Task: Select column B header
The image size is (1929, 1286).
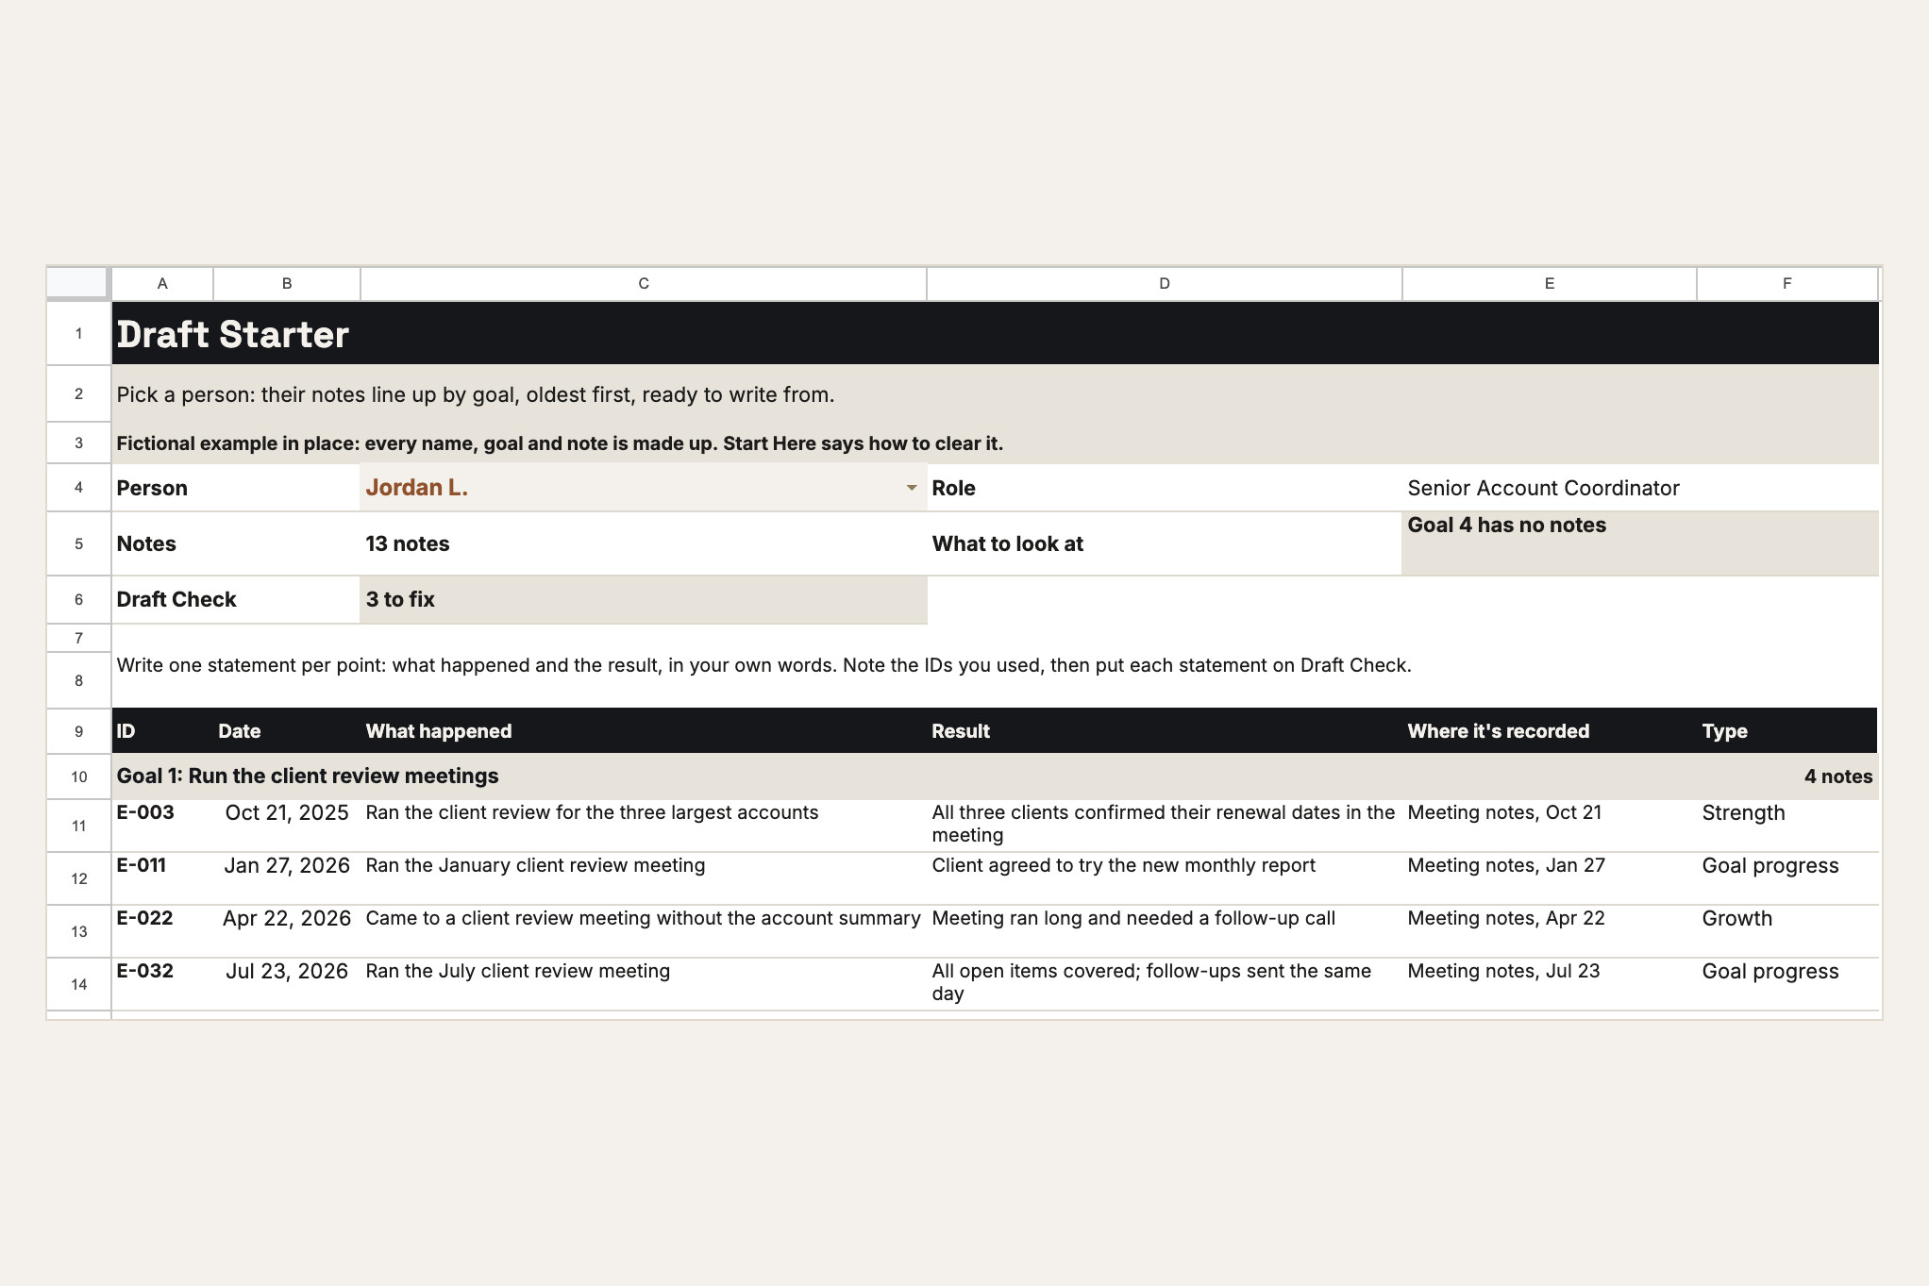Action: point(287,283)
